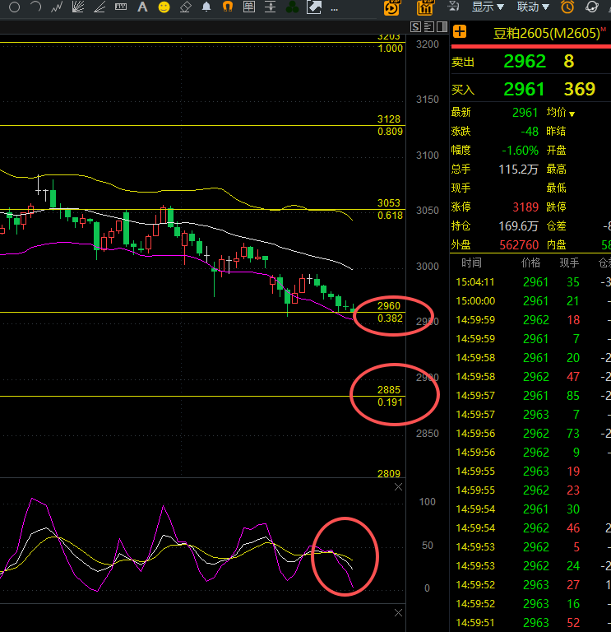
Task: Click the orange plus add-to-watchlist icon
Action: tap(460, 31)
